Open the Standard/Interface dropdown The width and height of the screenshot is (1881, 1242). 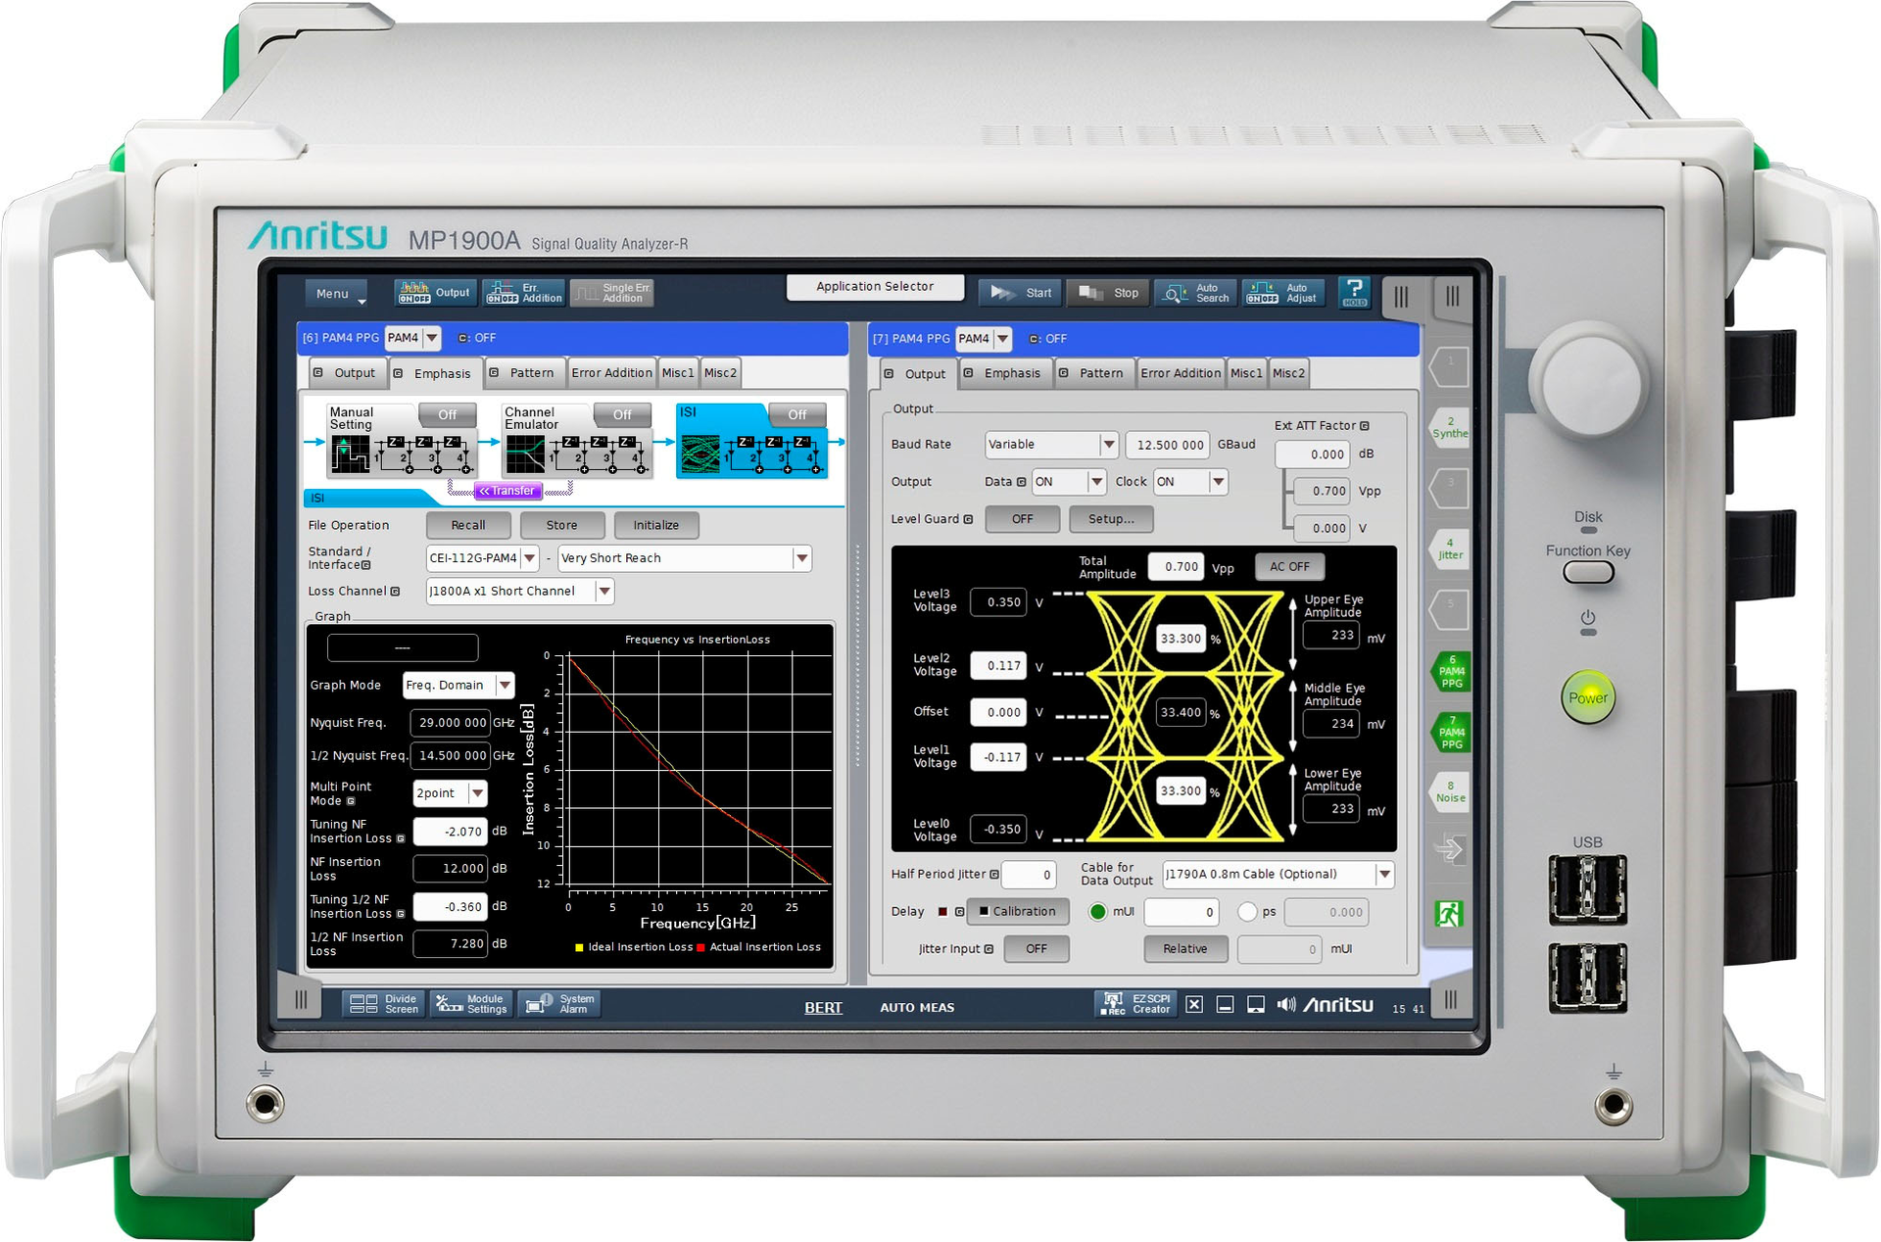tap(529, 557)
